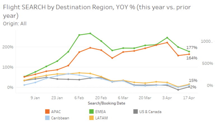
Task: Click the 15% LATAM end label
Action: [x=193, y=81]
